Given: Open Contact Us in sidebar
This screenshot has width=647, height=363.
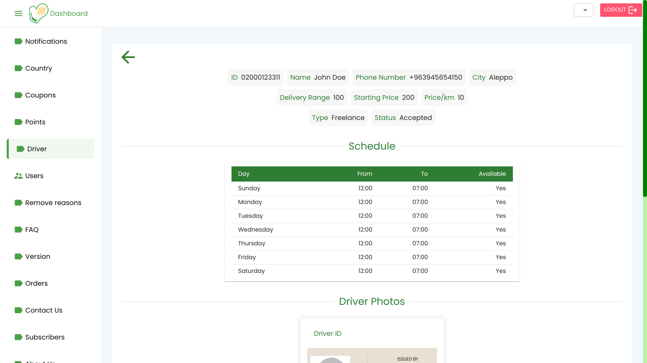Looking at the screenshot, I should click(51, 310).
